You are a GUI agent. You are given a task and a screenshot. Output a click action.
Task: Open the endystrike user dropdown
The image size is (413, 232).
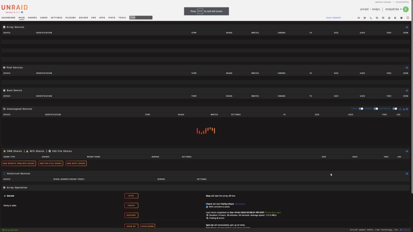pyautogui.click(x=394, y=9)
